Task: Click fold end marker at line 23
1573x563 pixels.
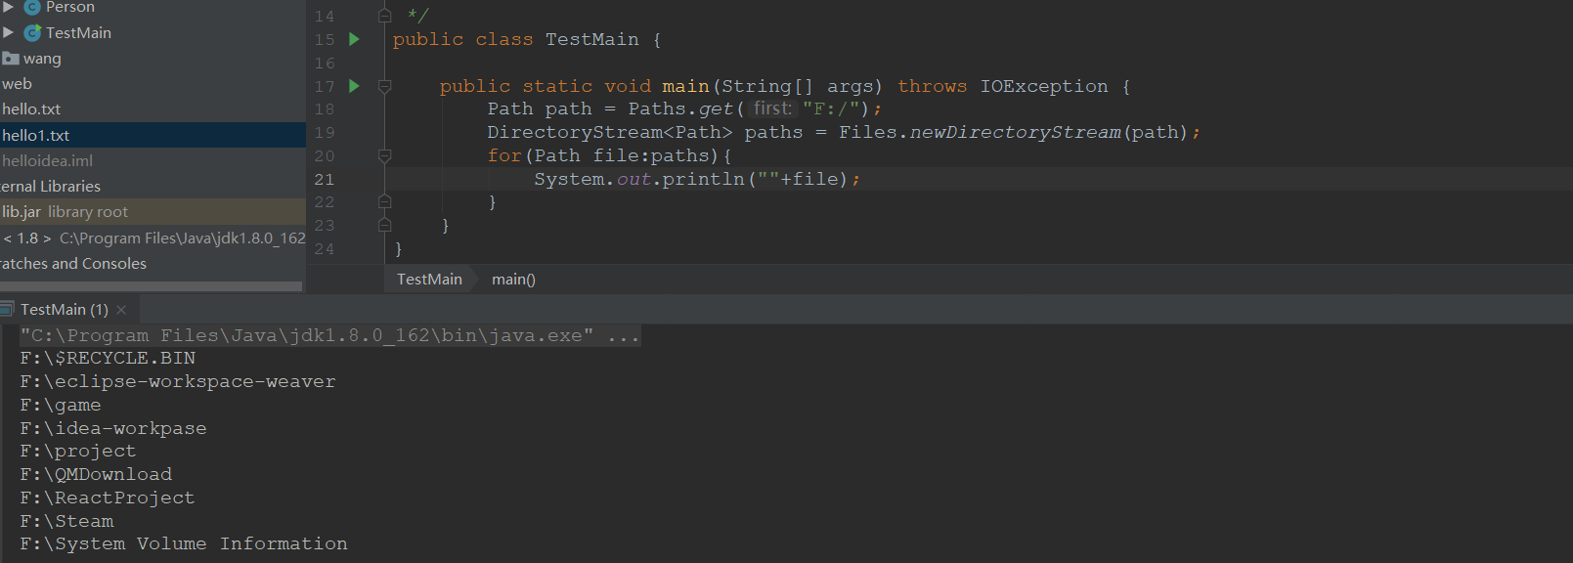Action: tap(384, 225)
